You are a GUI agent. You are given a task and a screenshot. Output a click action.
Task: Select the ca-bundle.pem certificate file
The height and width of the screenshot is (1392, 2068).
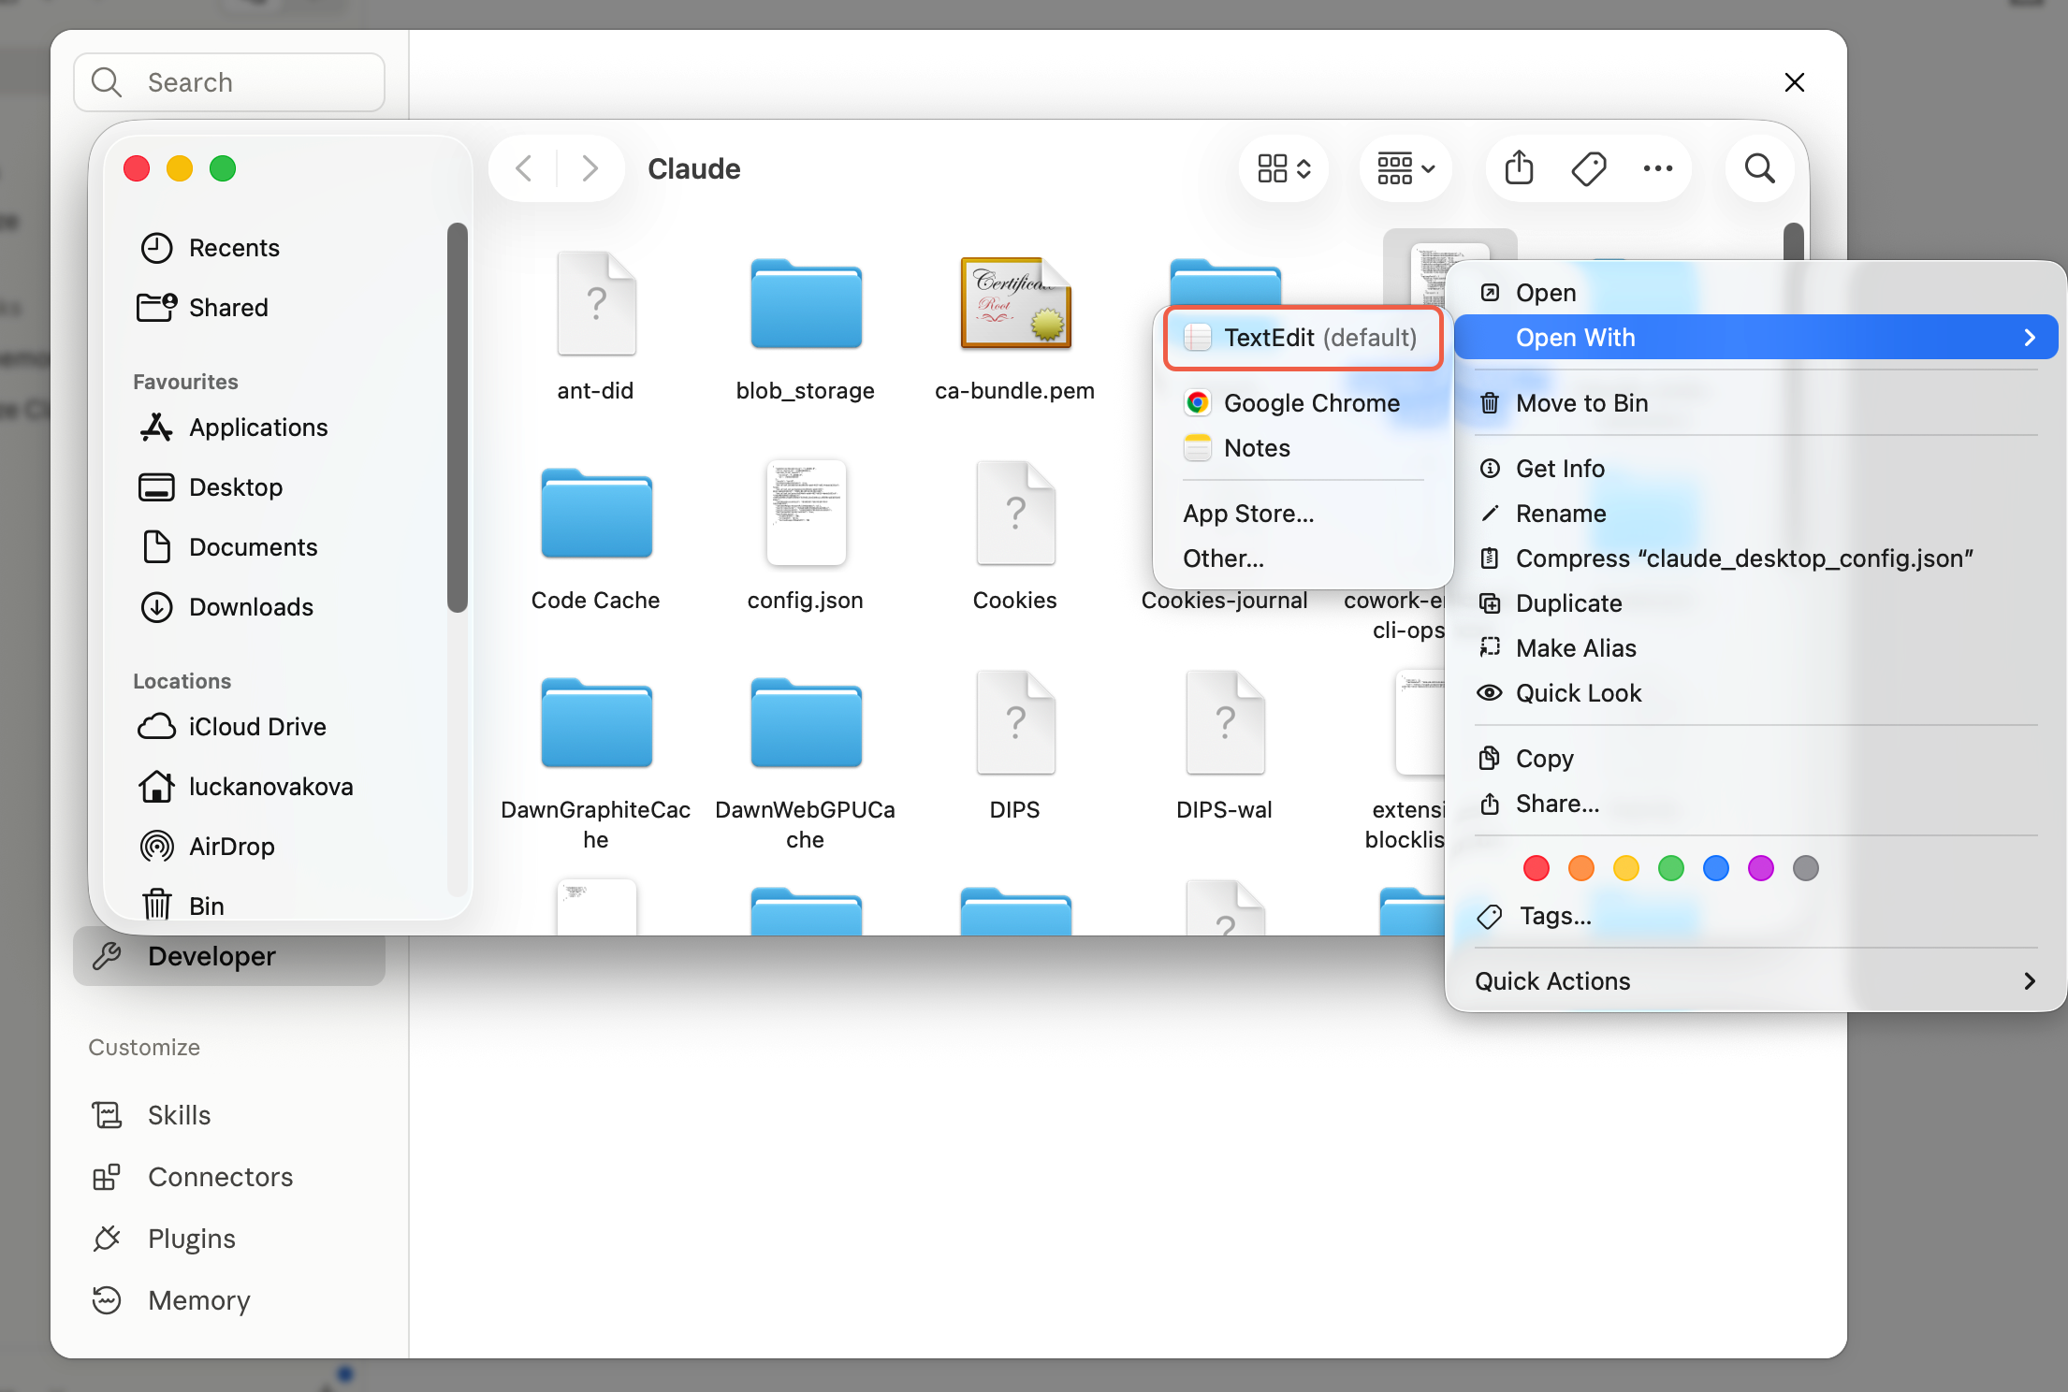[1015, 303]
